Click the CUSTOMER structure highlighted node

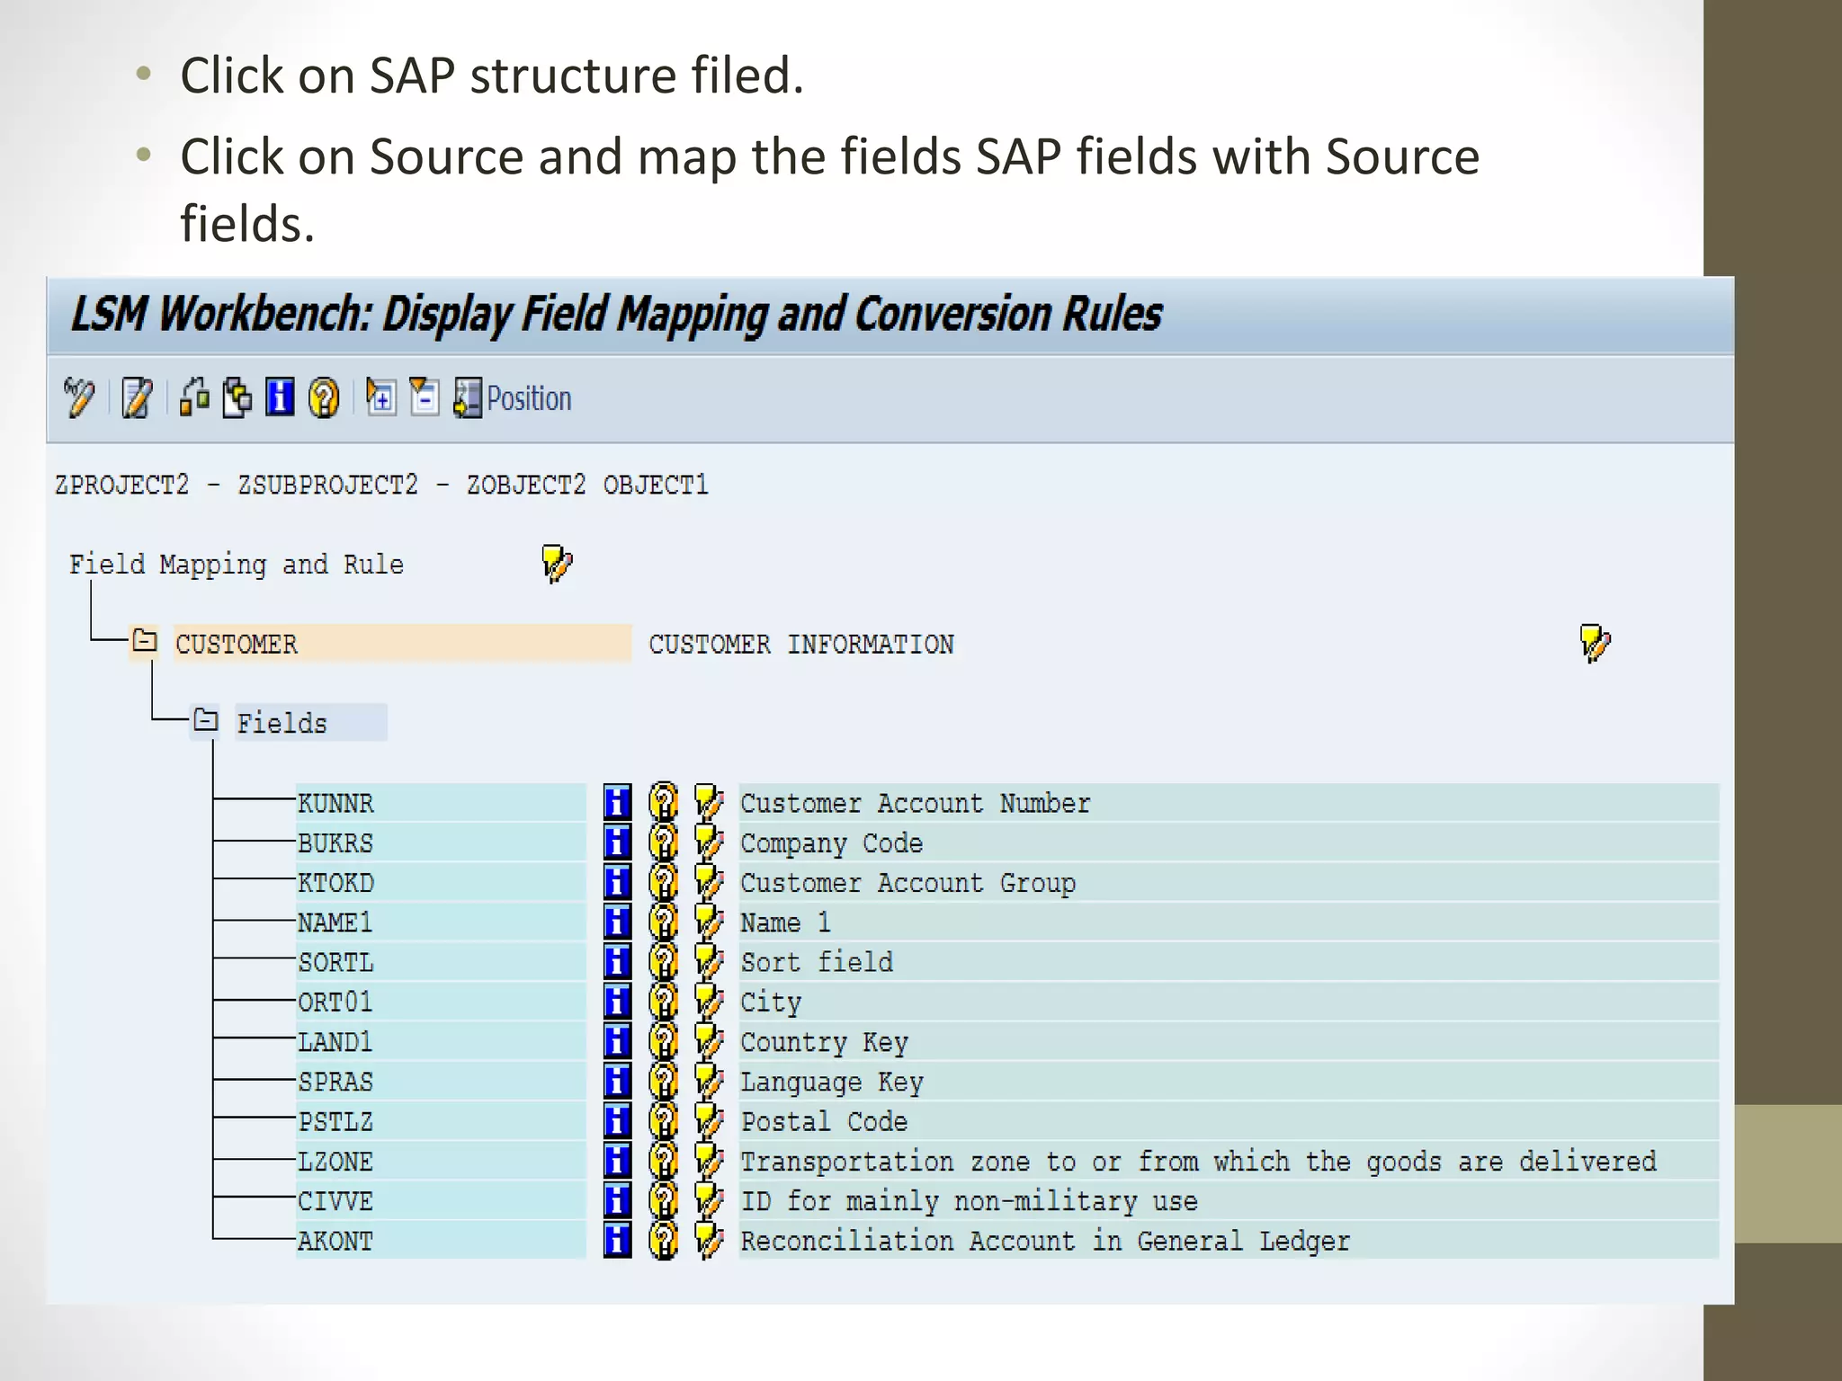pyautogui.click(x=237, y=645)
